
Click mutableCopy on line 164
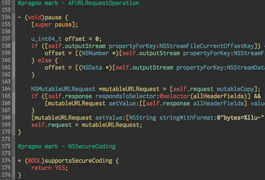(235, 89)
